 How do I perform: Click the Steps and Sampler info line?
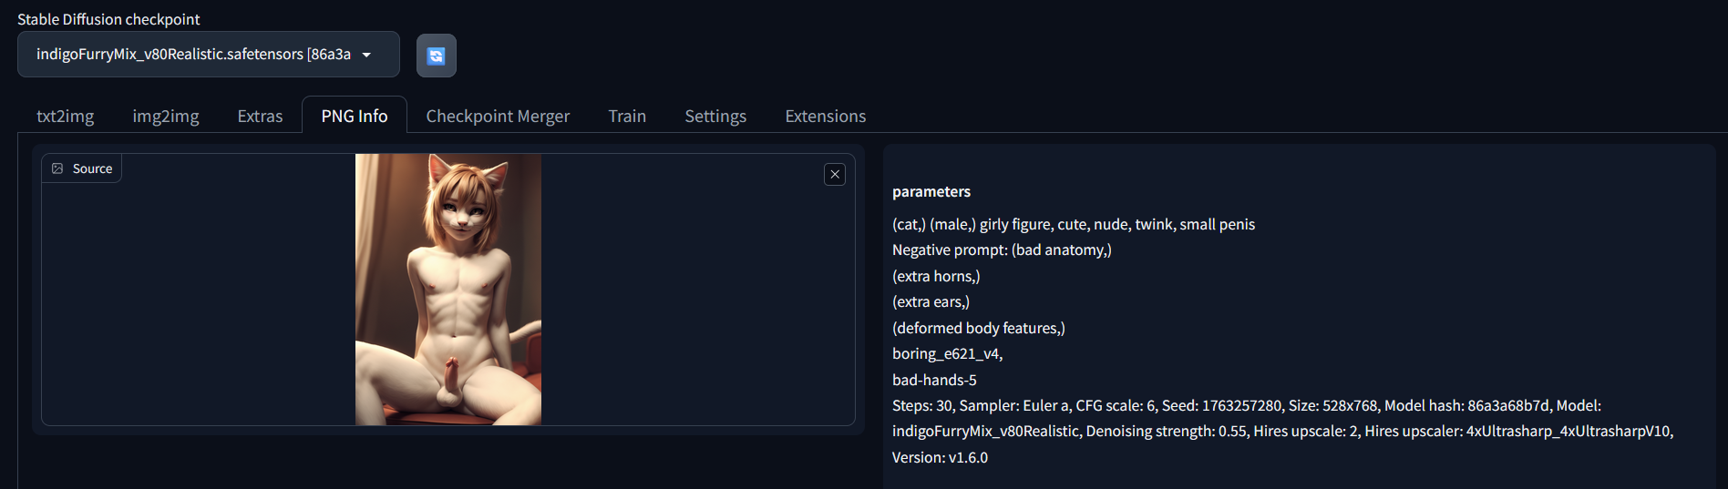click(x=1247, y=405)
